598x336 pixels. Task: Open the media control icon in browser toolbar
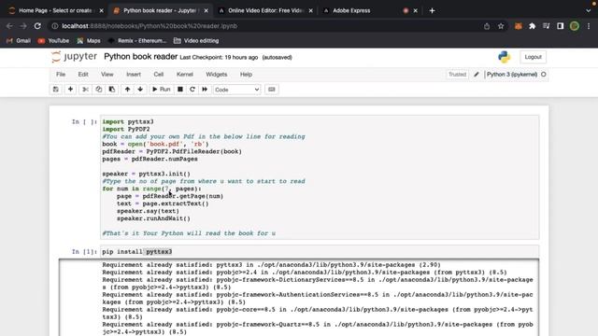coord(546,26)
